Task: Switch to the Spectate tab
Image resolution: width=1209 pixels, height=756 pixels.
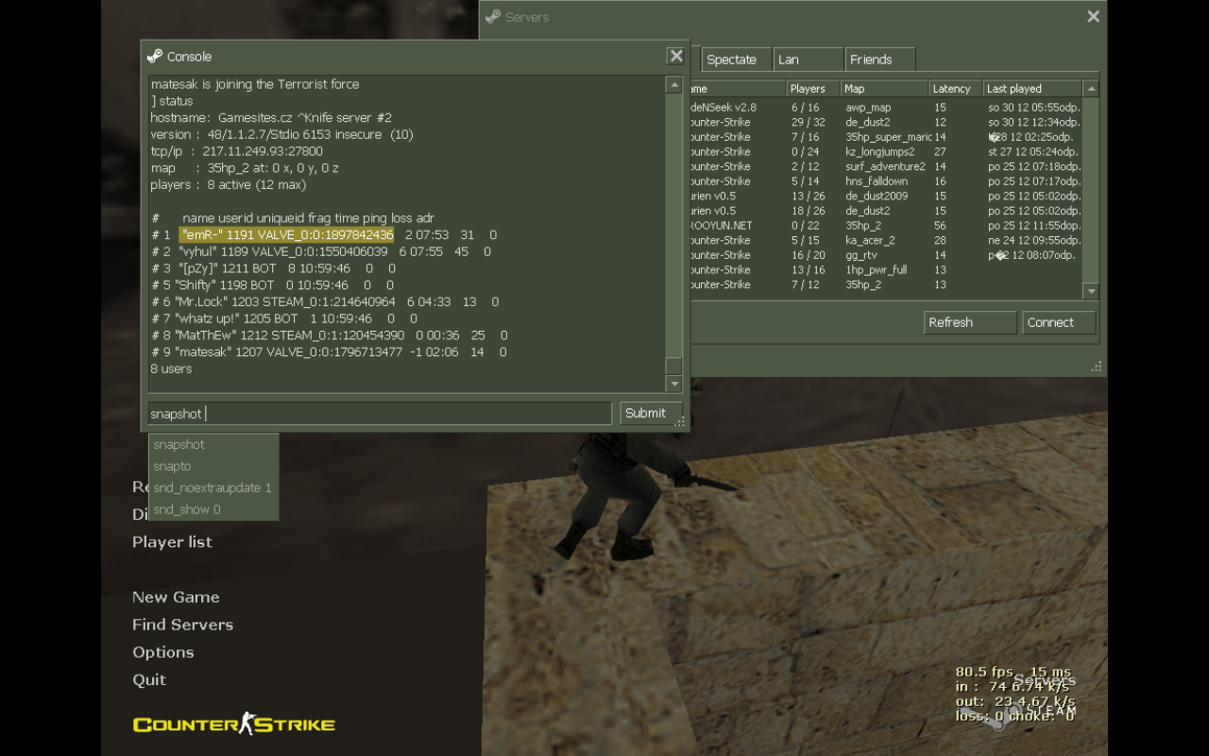Action: coord(732,60)
